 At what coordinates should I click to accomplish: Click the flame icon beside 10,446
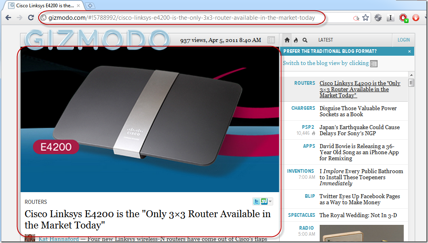pos(313,133)
